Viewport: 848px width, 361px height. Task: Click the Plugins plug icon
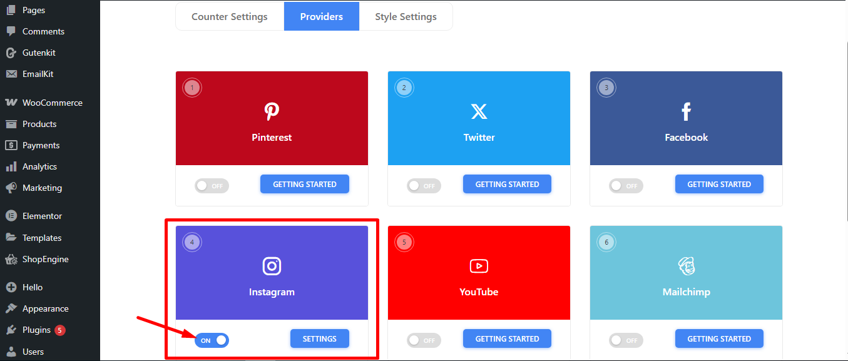coord(11,330)
